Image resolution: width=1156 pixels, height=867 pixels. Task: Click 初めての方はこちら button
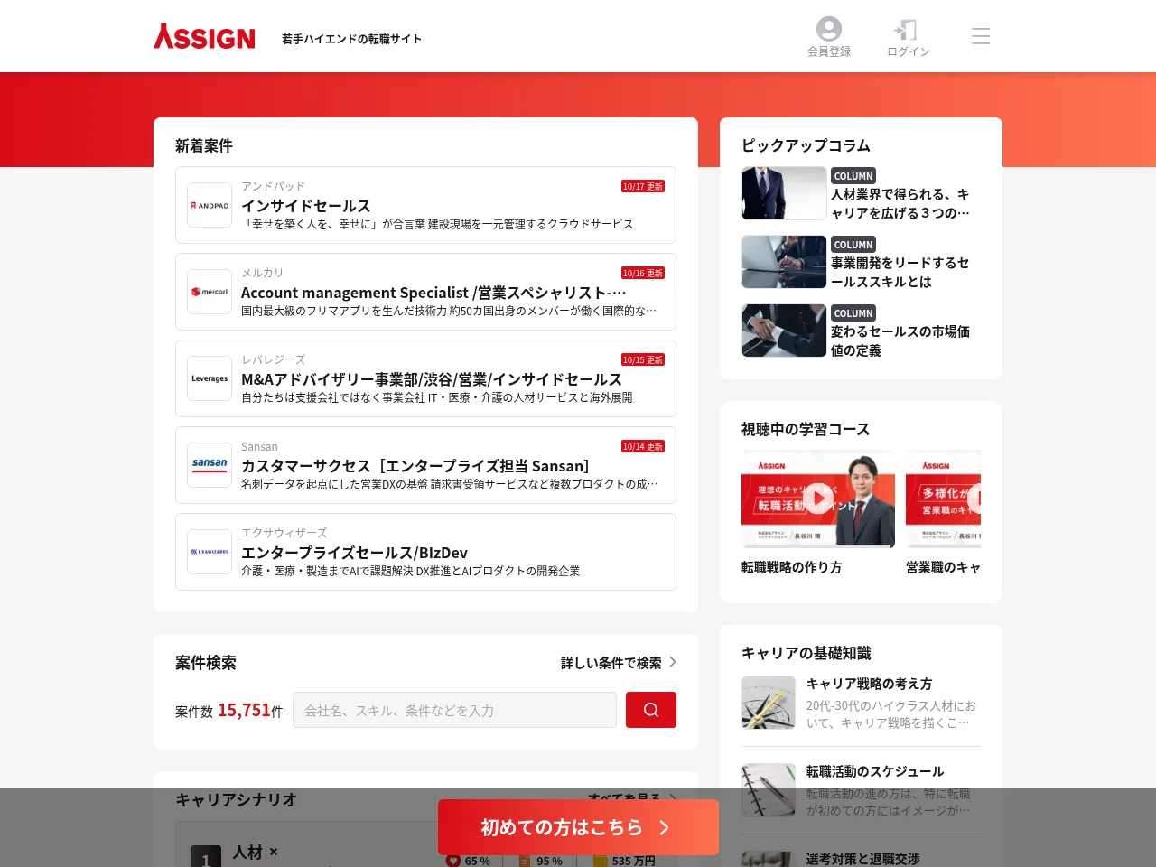coord(578,827)
